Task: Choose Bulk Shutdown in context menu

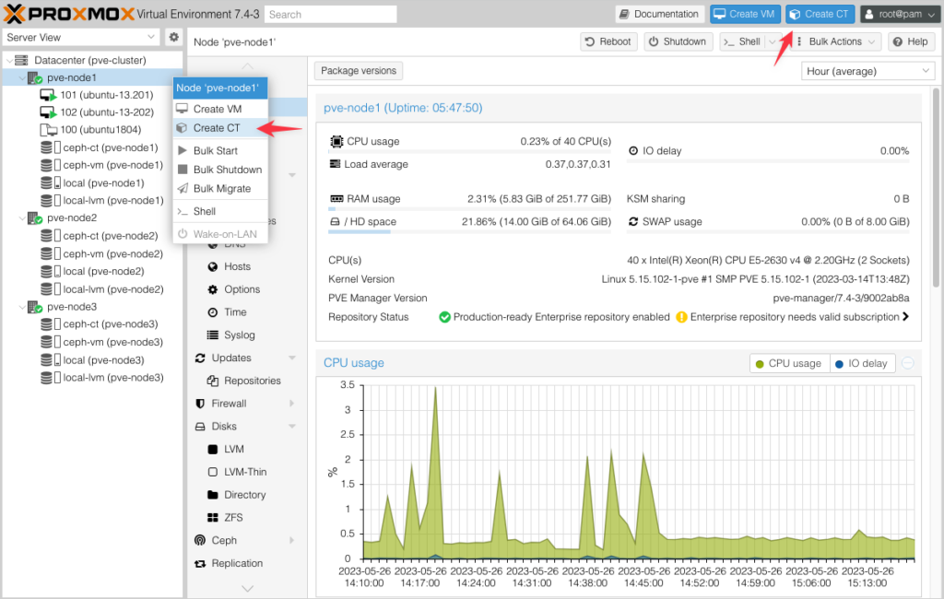Action: point(220,170)
